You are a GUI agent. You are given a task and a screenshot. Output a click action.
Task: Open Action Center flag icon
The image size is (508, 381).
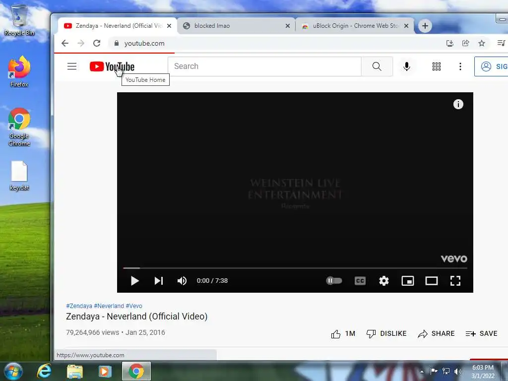point(434,371)
